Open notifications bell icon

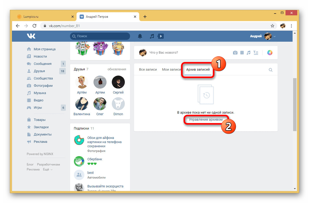point(140,36)
